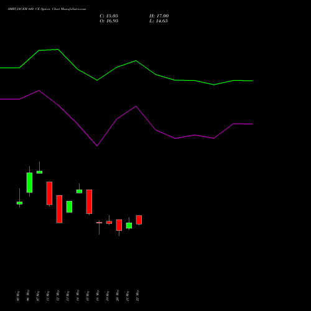Image resolution: width=311 pixels, height=311 pixels.
Task: Select the small green candle above 14 May
Action: tap(79, 192)
